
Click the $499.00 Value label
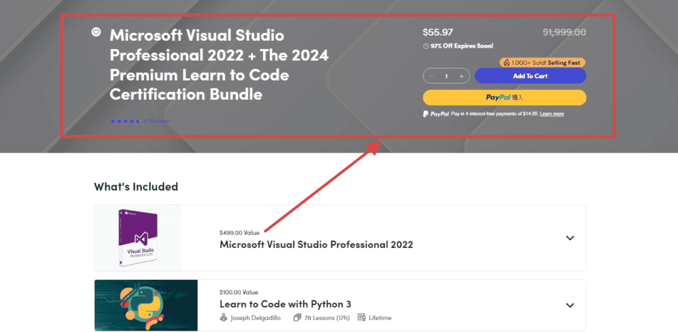point(239,233)
